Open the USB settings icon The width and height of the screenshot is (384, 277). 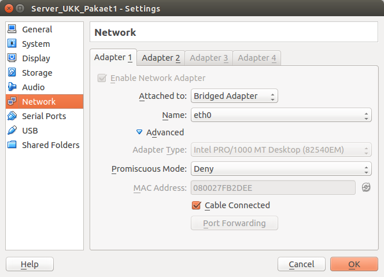tap(12, 131)
